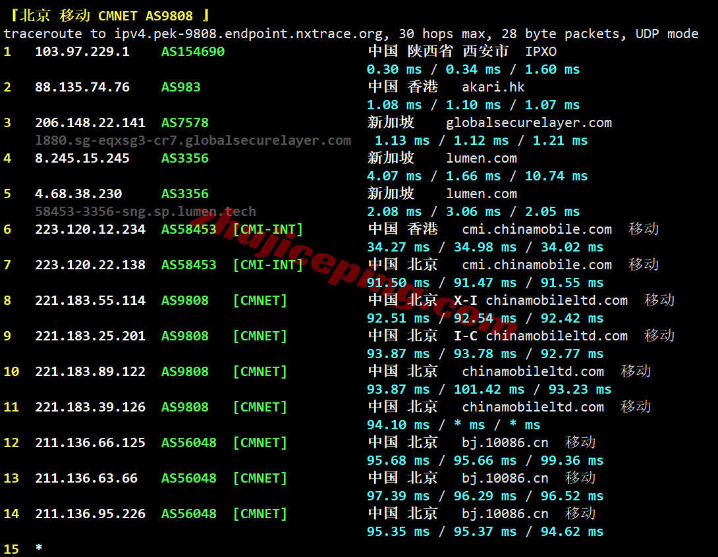Click AS58453 at hop 7
The height and width of the screenshot is (557, 718).
[x=188, y=265]
